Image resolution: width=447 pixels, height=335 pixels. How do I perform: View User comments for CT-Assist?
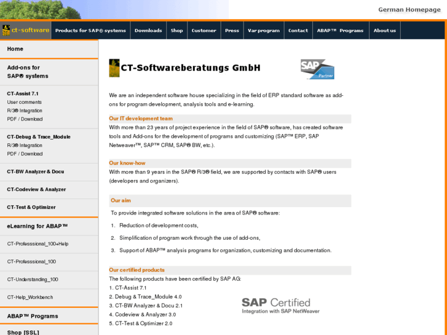click(24, 102)
